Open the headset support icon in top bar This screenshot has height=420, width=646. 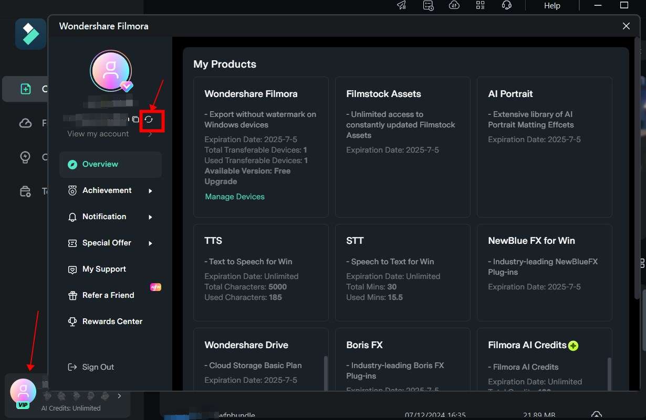click(506, 5)
